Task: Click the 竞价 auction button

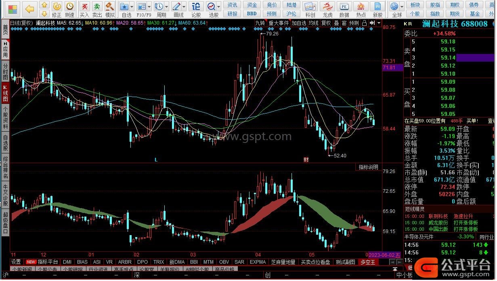Action: click(x=272, y=5)
